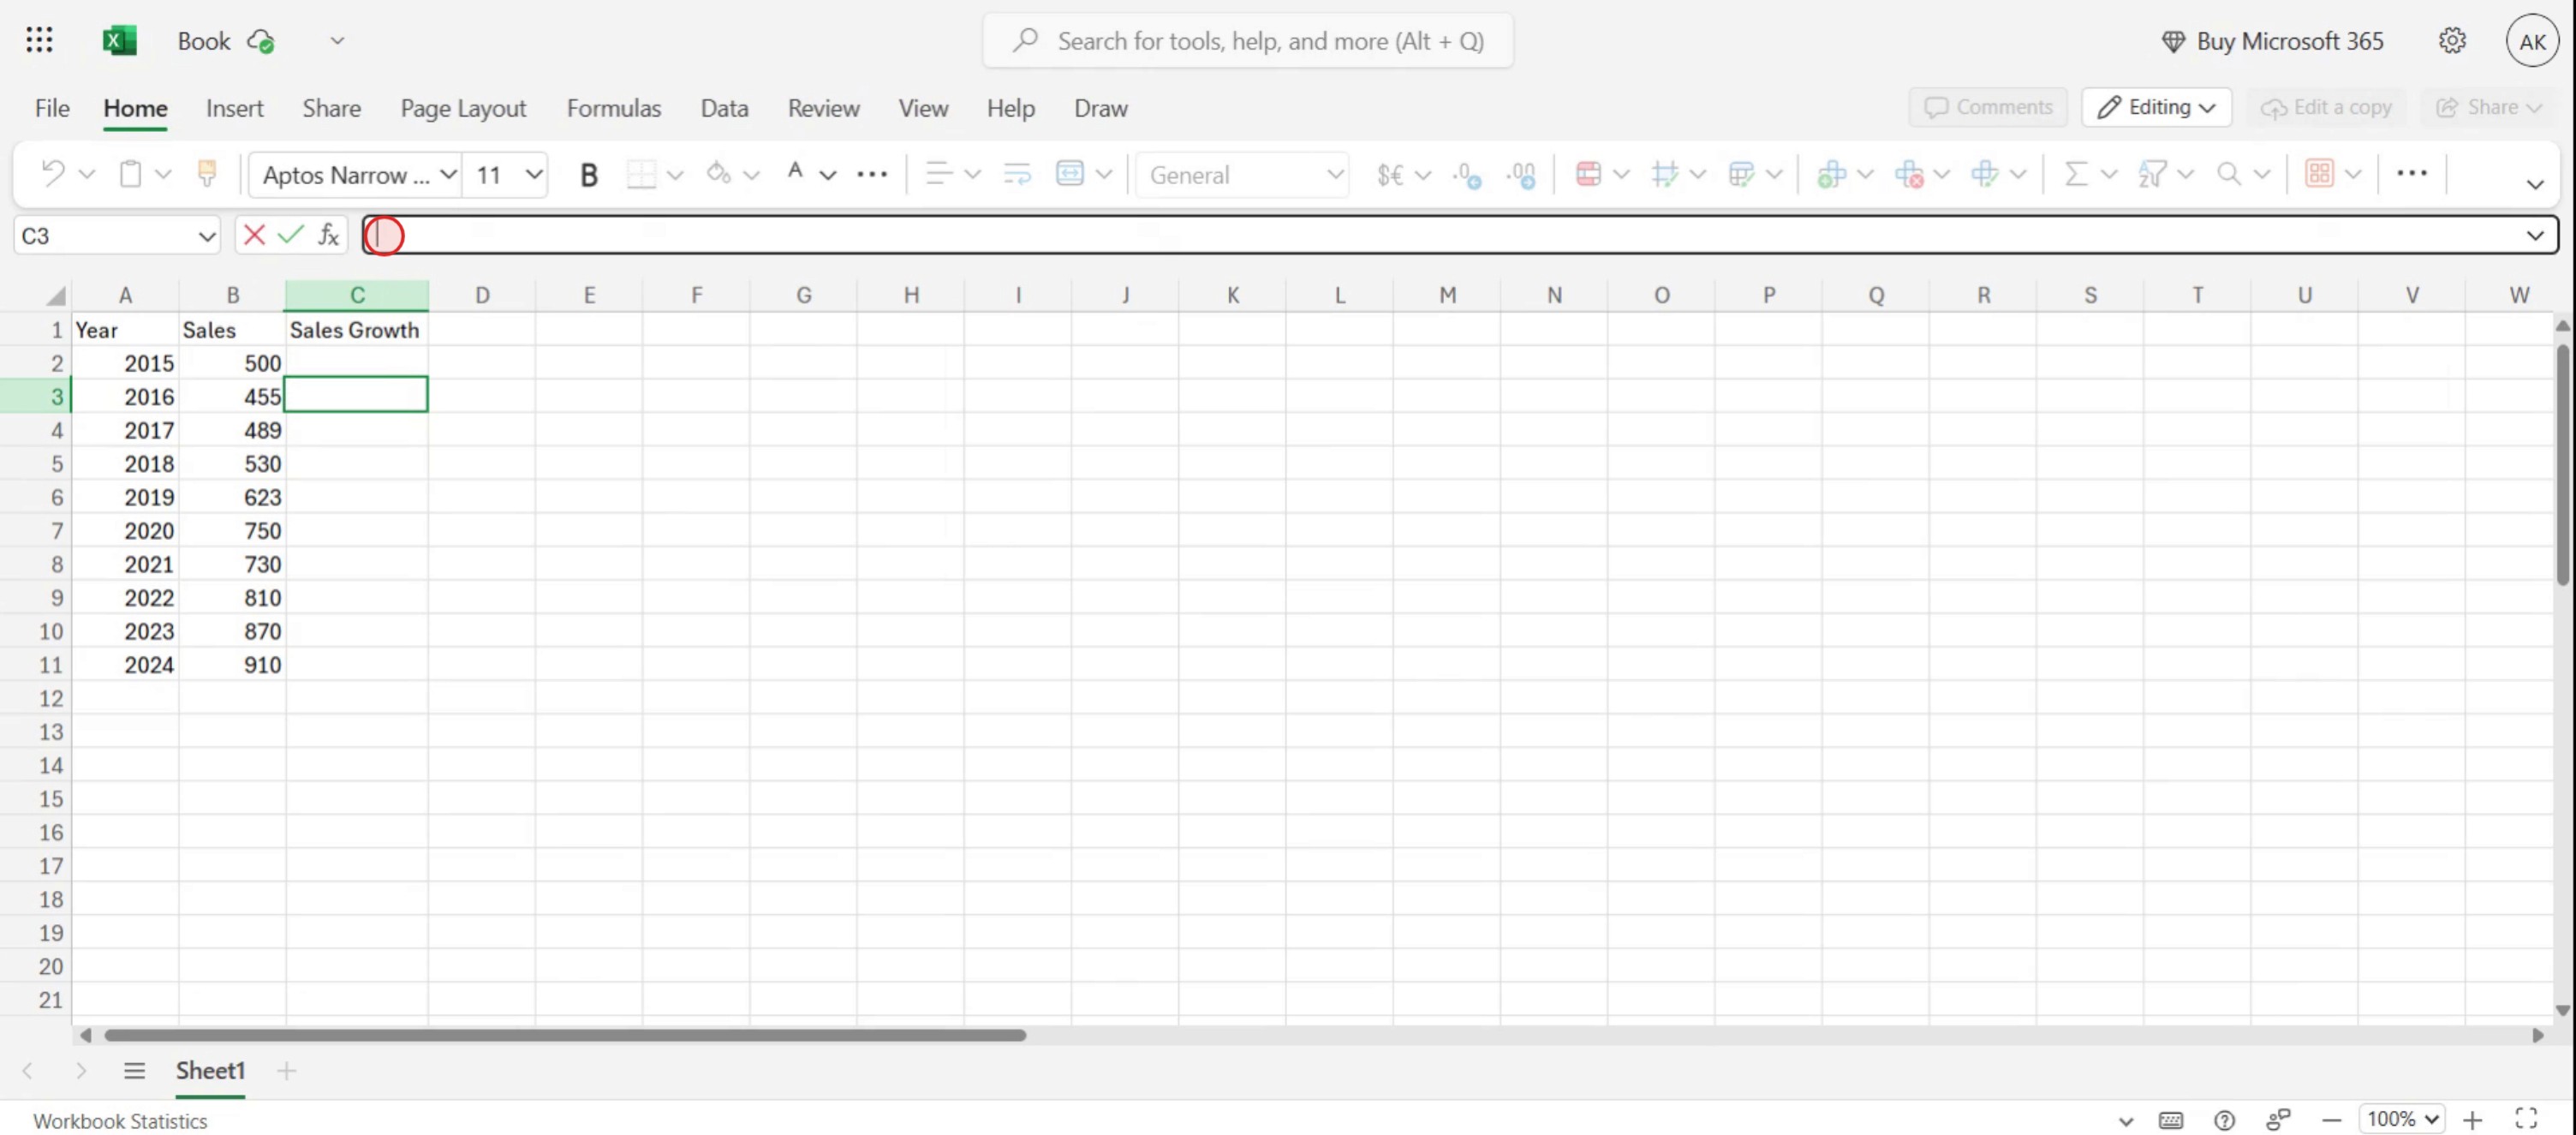The height and width of the screenshot is (1135, 2576).
Task: Cancel formula entry with red X
Action: 254,235
